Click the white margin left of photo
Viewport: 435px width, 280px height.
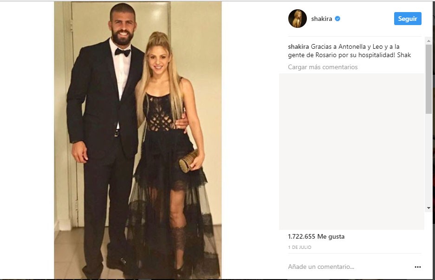(27, 140)
